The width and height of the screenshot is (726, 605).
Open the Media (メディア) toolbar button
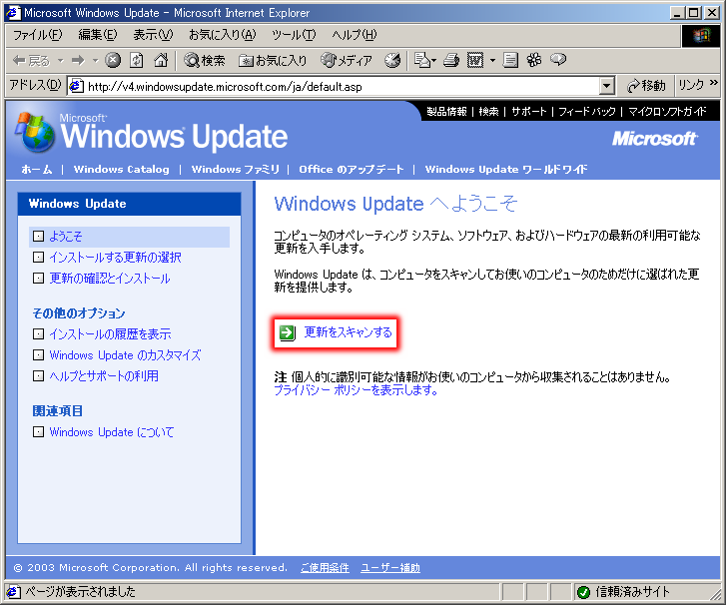point(347,60)
